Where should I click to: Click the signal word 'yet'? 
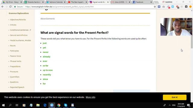(x=44, y=48)
